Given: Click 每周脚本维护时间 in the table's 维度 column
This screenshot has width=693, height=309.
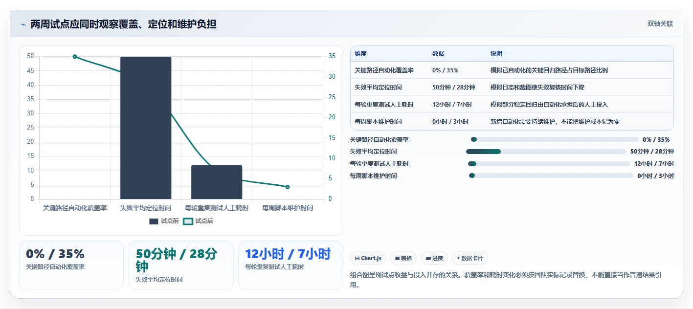Looking at the screenshot, I should tap(379, 122).
